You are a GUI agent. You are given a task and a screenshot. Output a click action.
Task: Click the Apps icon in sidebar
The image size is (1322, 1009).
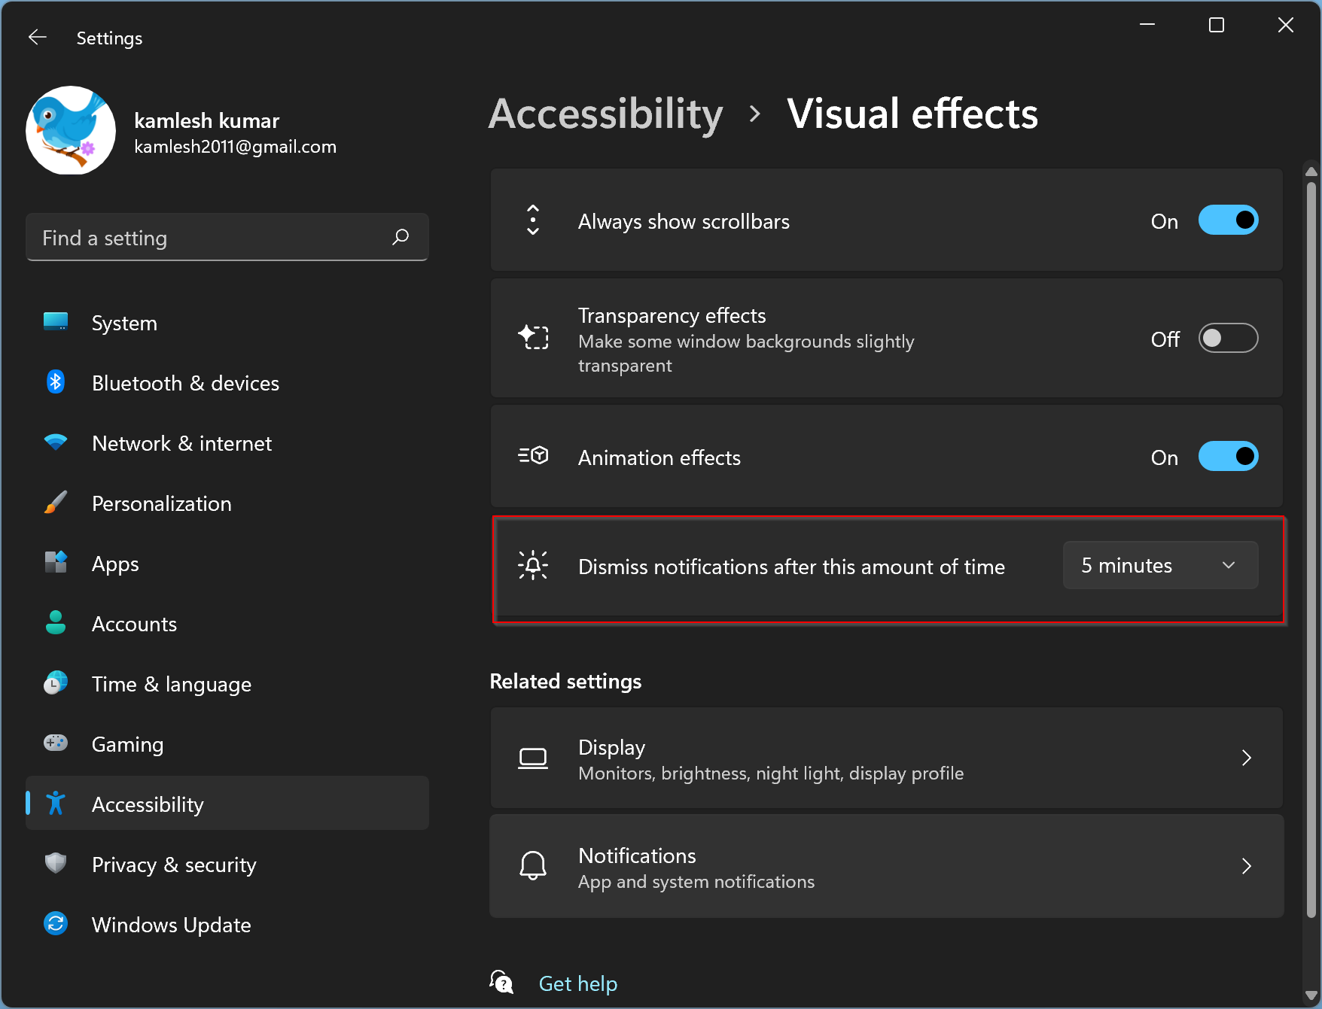pos(56,562)
